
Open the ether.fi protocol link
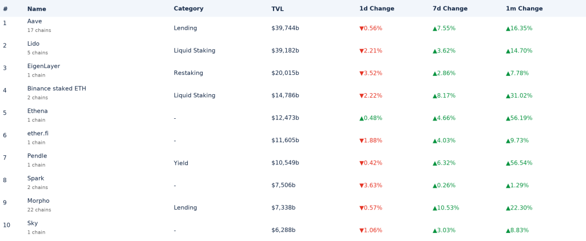[38, 133]
